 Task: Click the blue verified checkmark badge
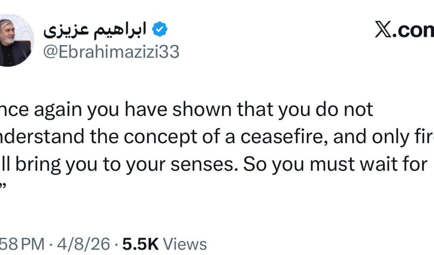[160, 29]
